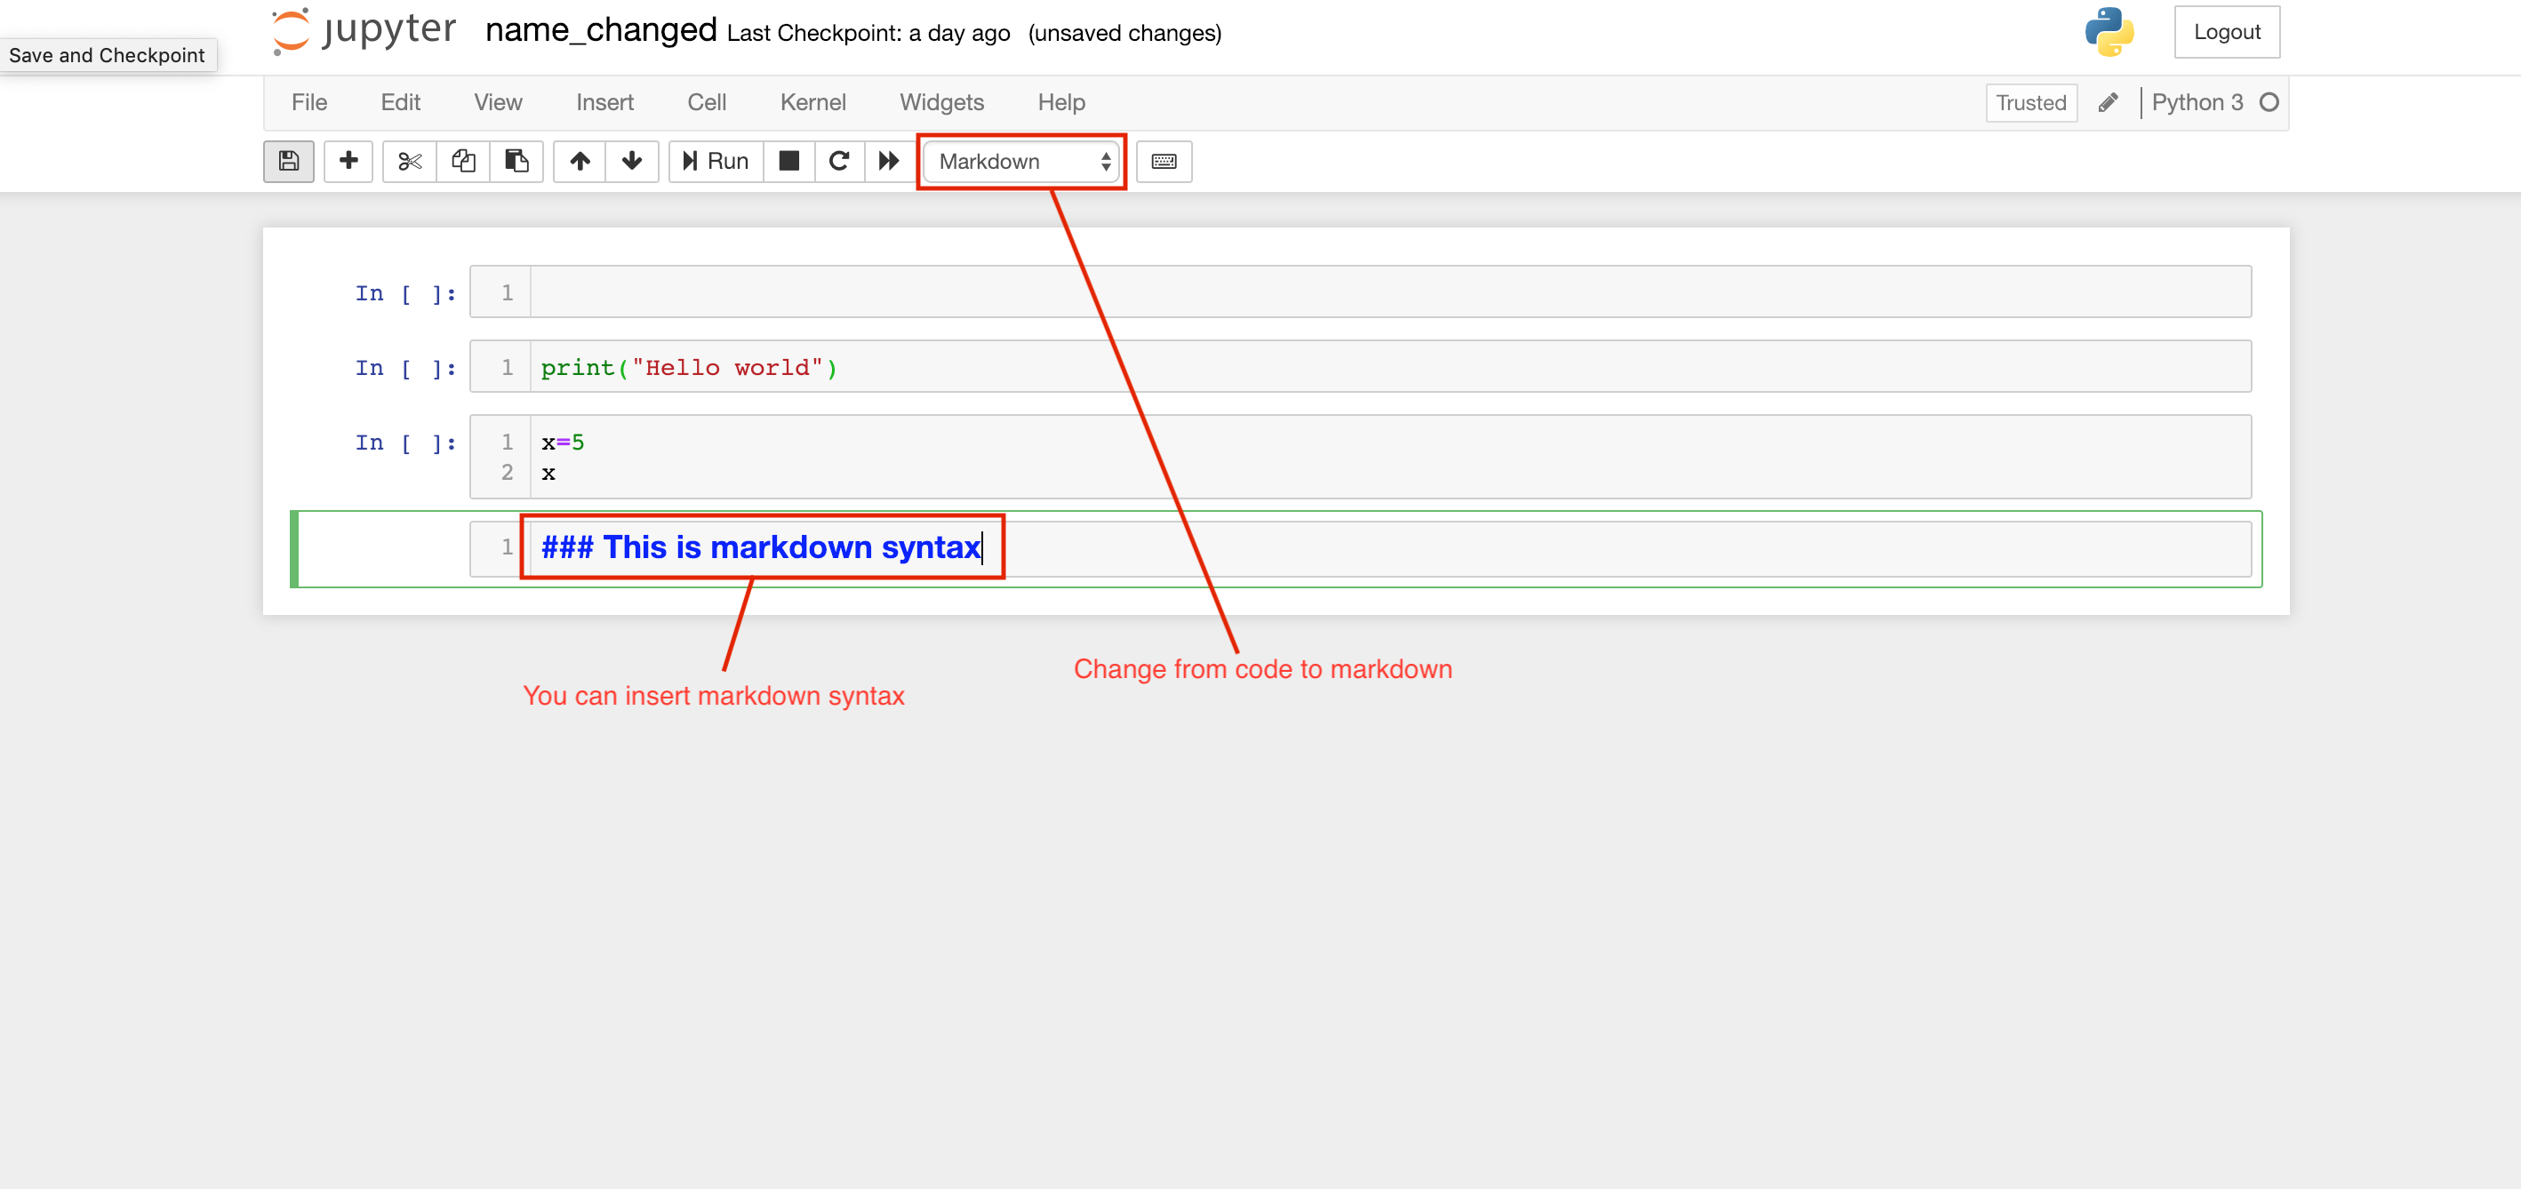Screen dimensions: 2521x1189
Task: Click the Paste cells below icon
Action: tap(513, 161)
